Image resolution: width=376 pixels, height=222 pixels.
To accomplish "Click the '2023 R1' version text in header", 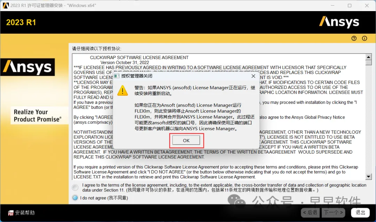I will pos(21,23).
